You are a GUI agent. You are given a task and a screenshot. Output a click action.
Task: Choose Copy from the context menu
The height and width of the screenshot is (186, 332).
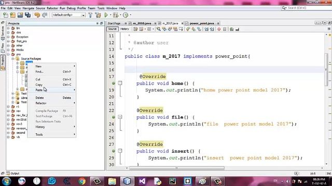(52, 85)
